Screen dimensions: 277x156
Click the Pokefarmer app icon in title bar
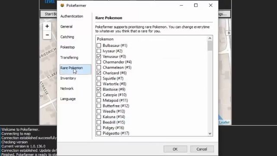click(x=62, y=5)
